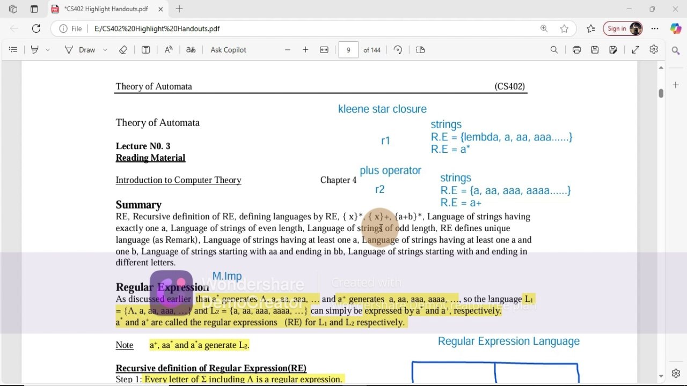
Task: Open the Workspaces icon in the title bar
Action: tap(13, 9)
